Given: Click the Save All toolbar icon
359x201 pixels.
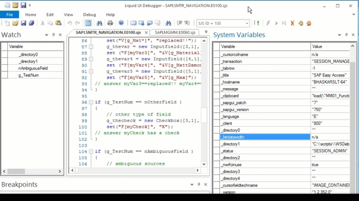Looking at the screenshot, I should [x=31, y=23].
